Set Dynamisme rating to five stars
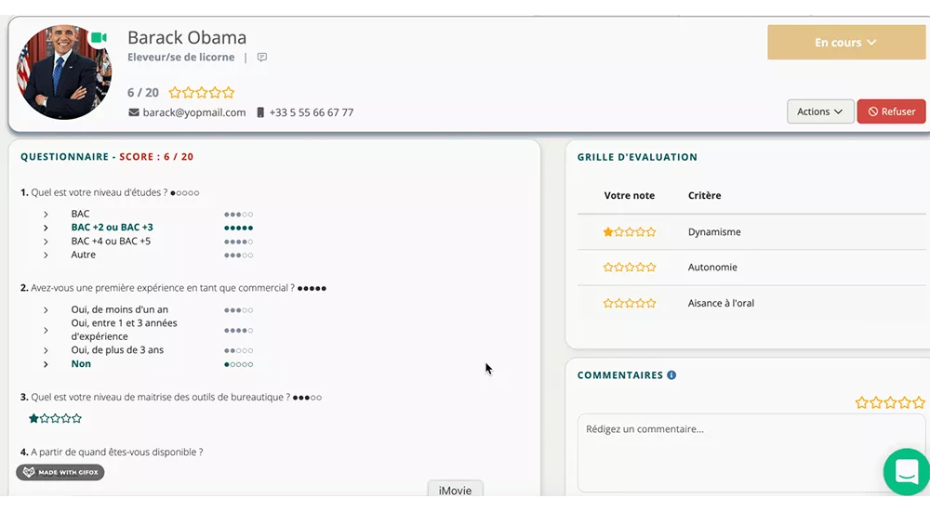930x511 pixels. [x=651, y=232]
